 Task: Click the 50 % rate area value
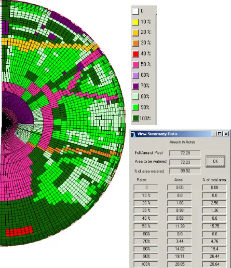pos(180,226)
